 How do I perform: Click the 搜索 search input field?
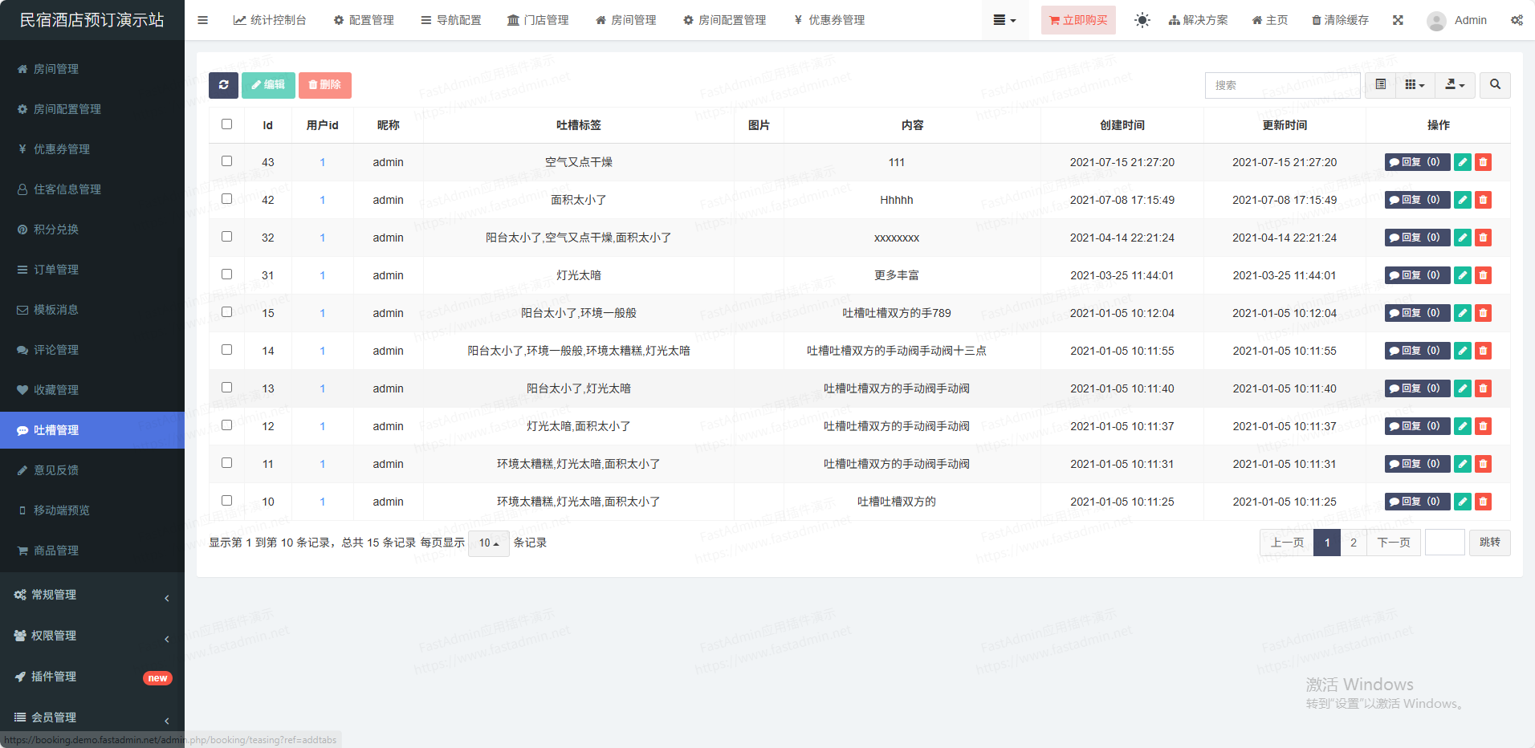[1282, 85]
